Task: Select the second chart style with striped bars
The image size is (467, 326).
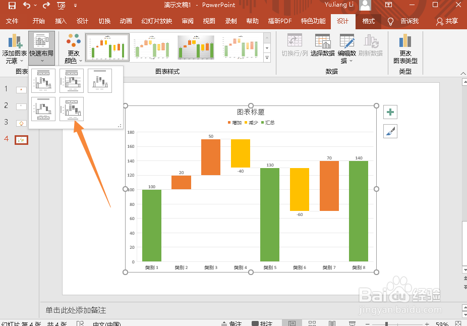Action: point(152,47)
